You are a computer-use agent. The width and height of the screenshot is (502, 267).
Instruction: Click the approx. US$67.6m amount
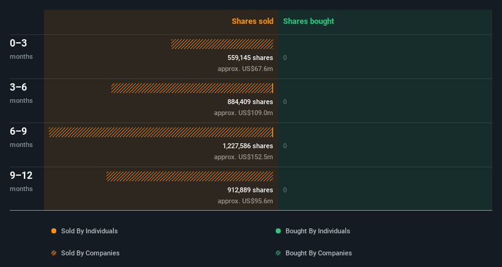click(245, 69)
